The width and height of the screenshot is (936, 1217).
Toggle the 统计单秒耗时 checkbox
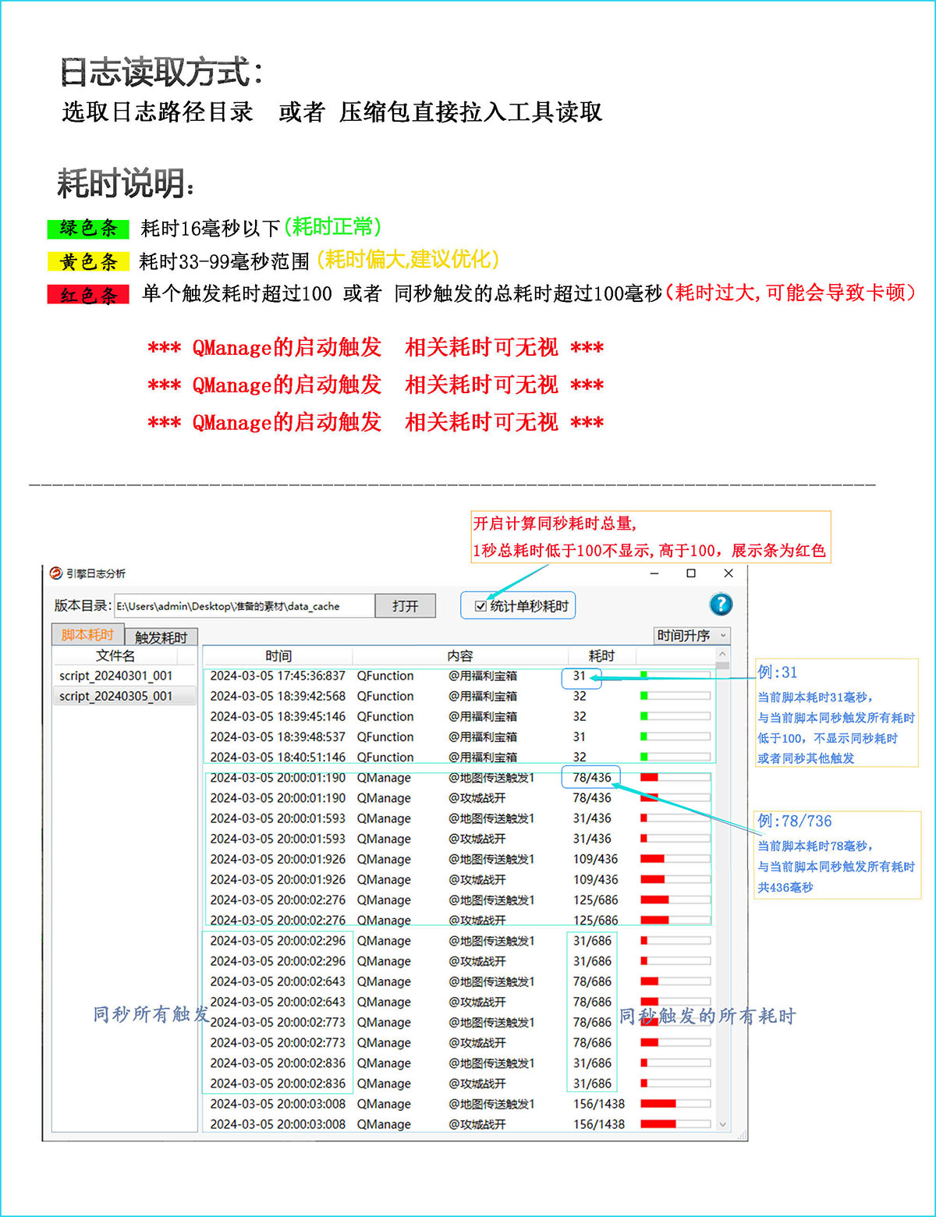(x=481, y=606)
